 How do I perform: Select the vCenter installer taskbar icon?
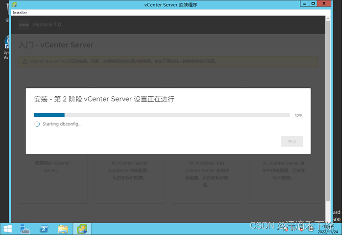coord(82,229)
